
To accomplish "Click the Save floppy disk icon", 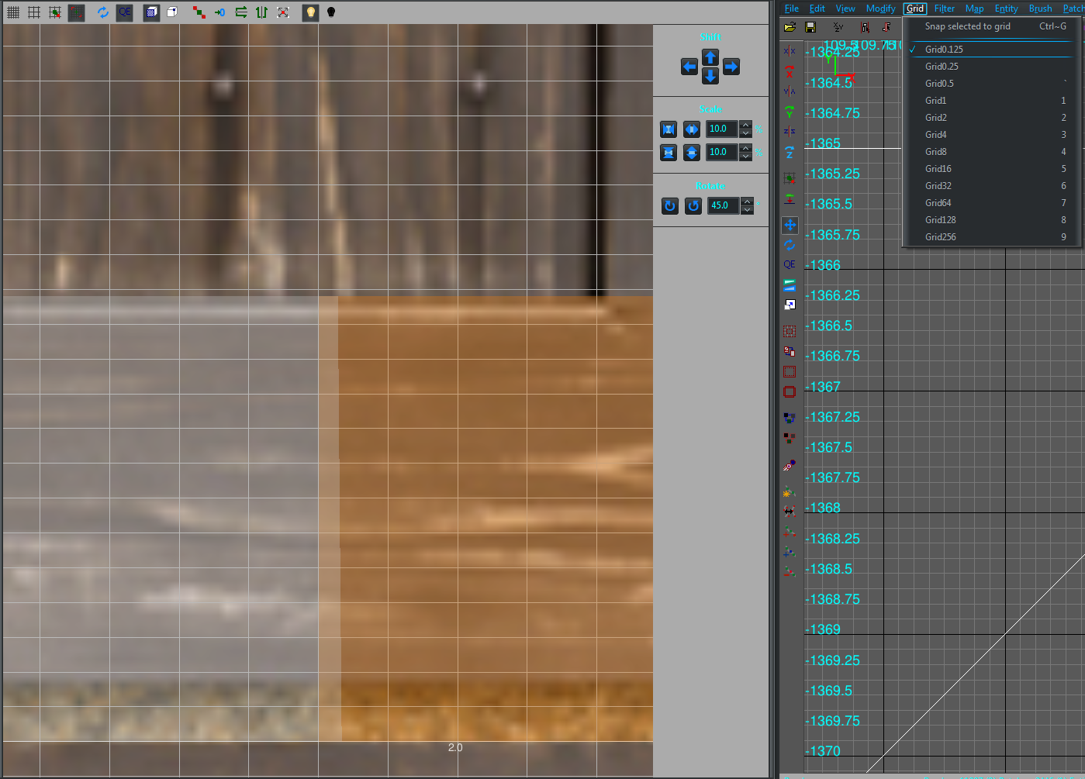I will (x=810, y=27).
